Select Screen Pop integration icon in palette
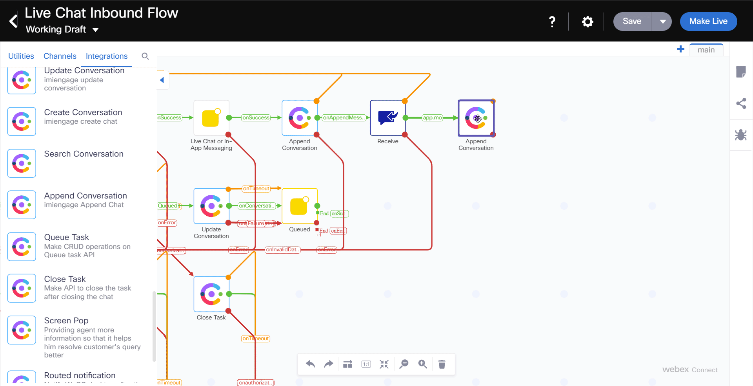Viewport: 753px width, 386px height. 22,330
